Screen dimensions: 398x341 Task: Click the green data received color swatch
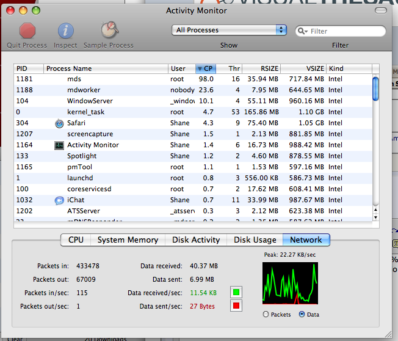click(x=236, y=292)
